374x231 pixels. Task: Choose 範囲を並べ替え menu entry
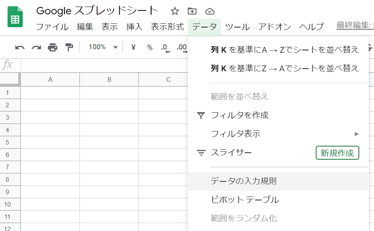click(x=278, y=97)
